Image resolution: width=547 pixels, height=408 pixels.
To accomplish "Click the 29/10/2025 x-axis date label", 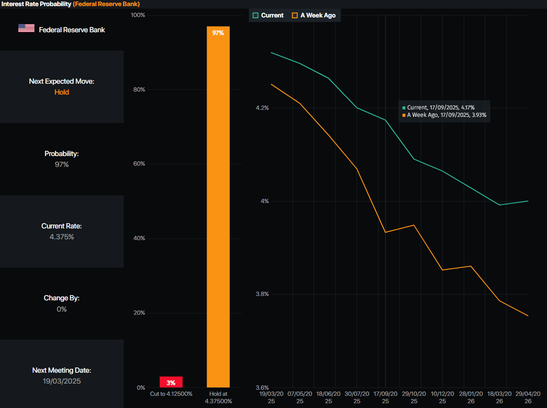I will pyautogui.click(x=414, y=397).
